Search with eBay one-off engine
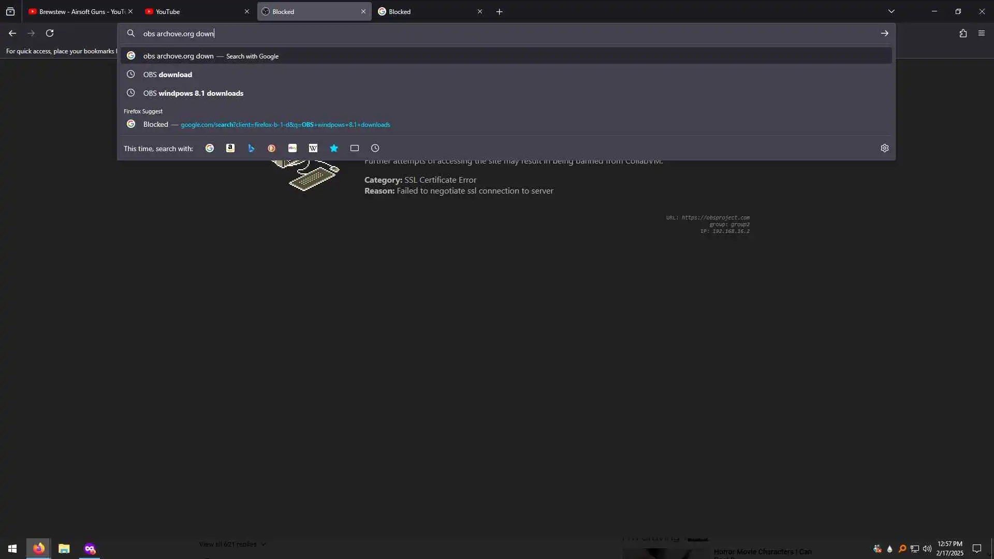Screen dimensions: 994x559 point(293,148)
